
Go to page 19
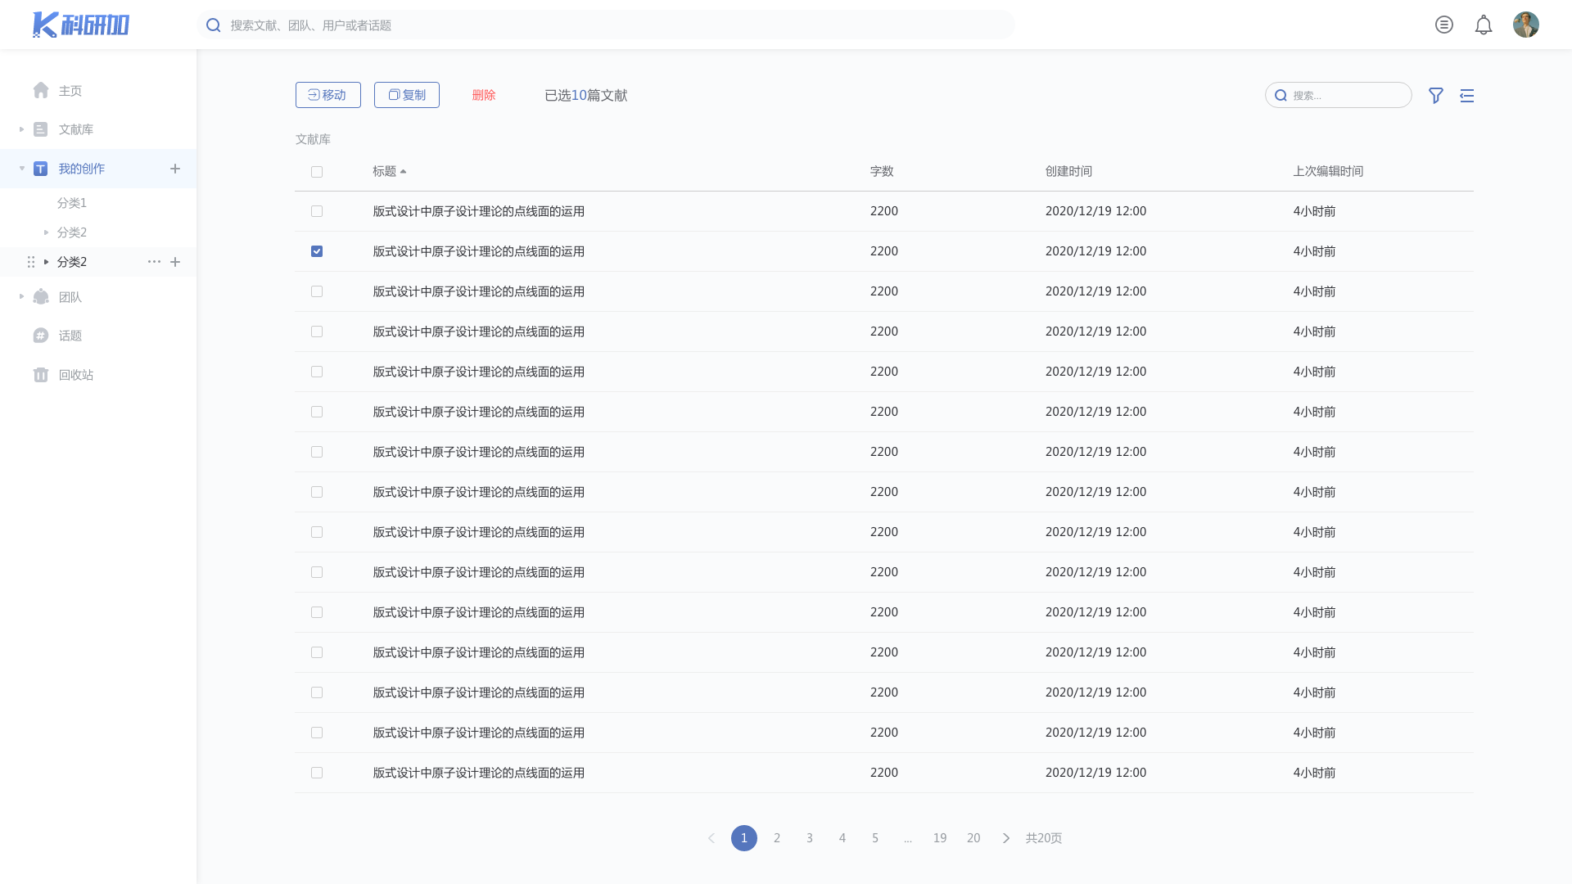coord(940,838)
